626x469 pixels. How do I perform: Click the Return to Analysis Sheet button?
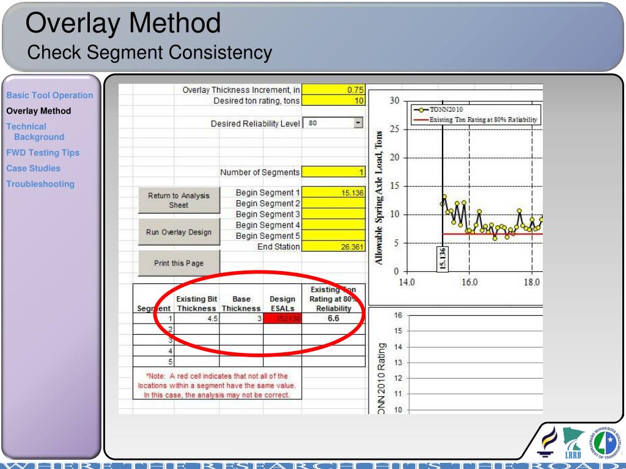(179, 200)
